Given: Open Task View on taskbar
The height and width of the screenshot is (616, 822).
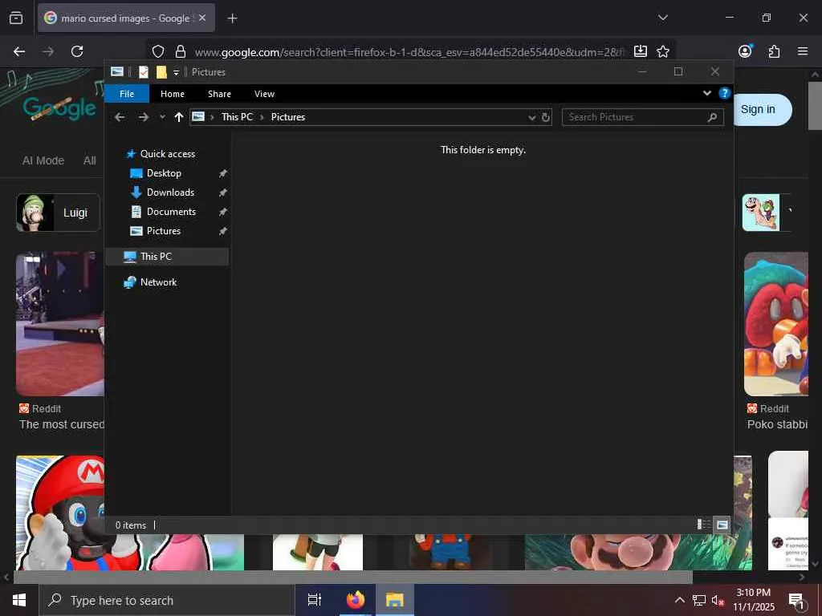Looking at the screenshot, I should tap(314, 600).
